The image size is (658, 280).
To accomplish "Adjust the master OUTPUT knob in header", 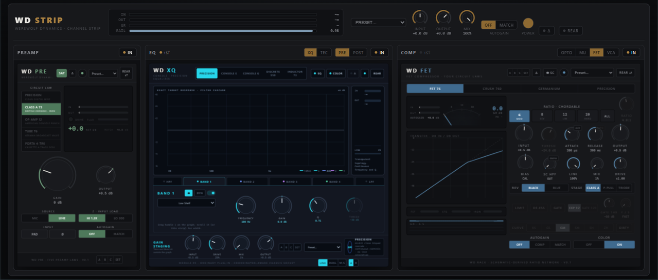I will pos(443,17).
